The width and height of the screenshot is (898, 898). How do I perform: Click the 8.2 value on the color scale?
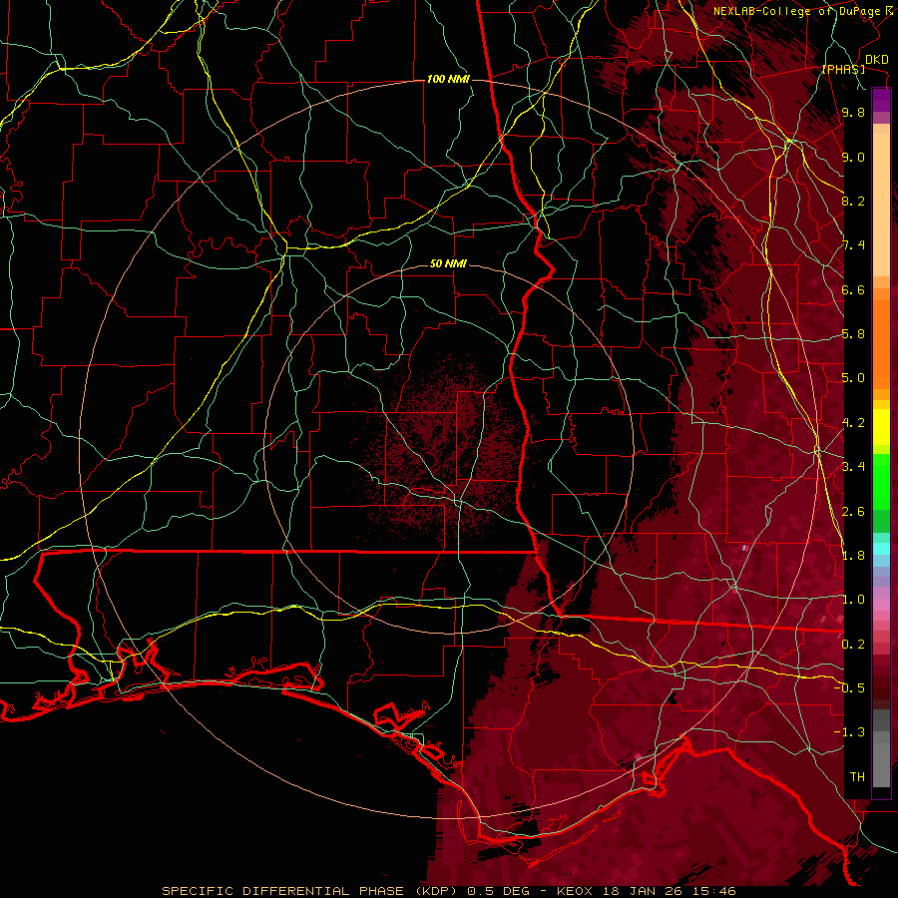853,201
